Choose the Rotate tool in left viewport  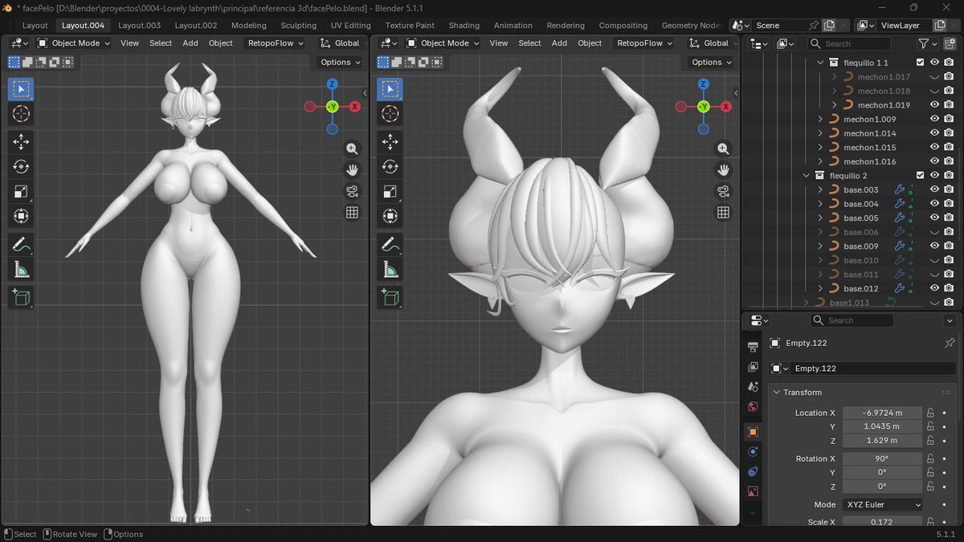(x=21, y=166)
